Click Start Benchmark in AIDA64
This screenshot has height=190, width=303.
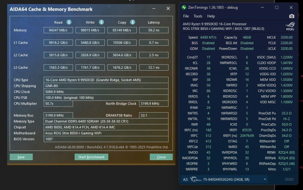(x=91, y=157)
